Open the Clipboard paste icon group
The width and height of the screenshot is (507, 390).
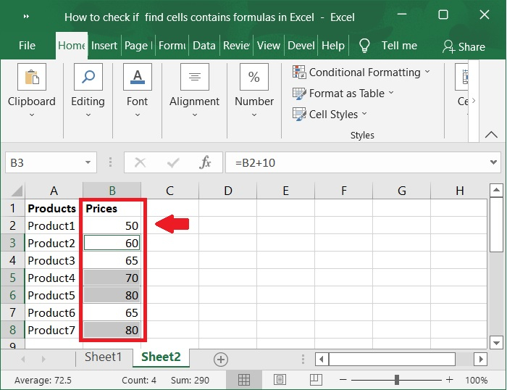click(x=32, y=77)
